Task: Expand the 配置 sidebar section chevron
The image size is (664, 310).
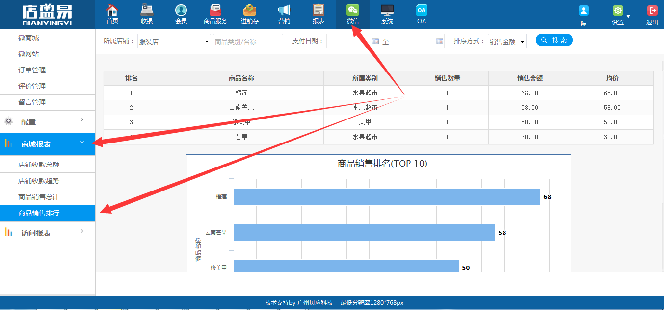Action: (x=82, y=119)
